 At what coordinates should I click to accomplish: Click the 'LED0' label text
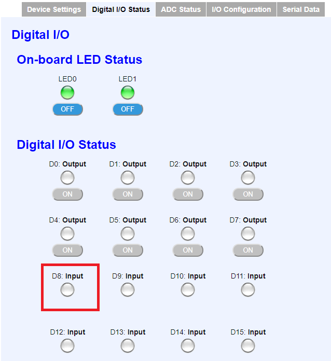click(x=67, y=79)
